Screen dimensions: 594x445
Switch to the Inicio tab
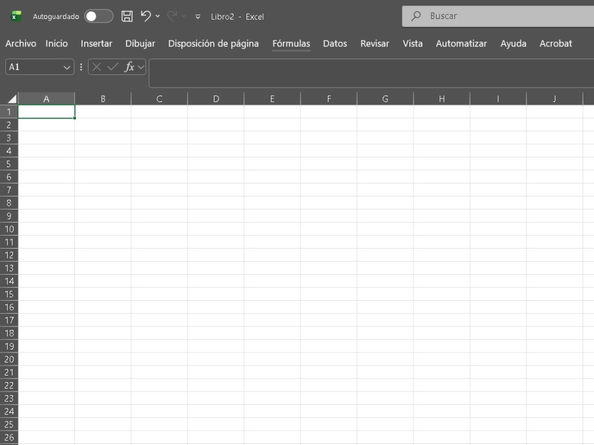point(56,43)
